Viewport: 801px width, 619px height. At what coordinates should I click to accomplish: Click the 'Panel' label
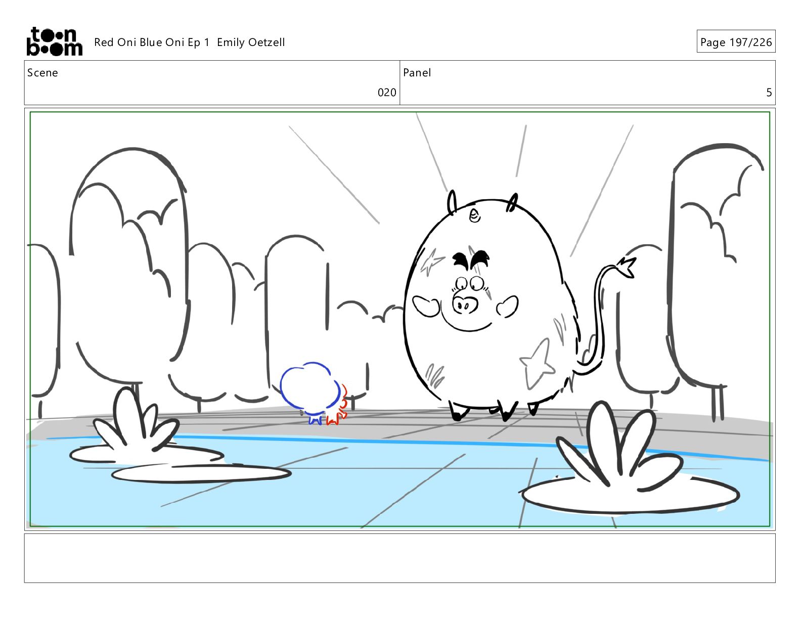click(x=417, y=73)
